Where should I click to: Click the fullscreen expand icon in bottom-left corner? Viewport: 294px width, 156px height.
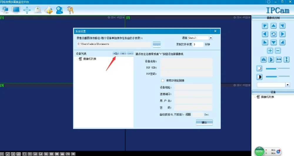2,154
